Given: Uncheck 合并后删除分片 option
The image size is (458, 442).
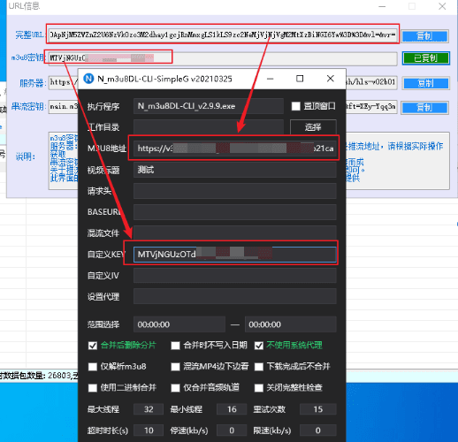Looking at the screenshot, I should click(x=93, y=346).
